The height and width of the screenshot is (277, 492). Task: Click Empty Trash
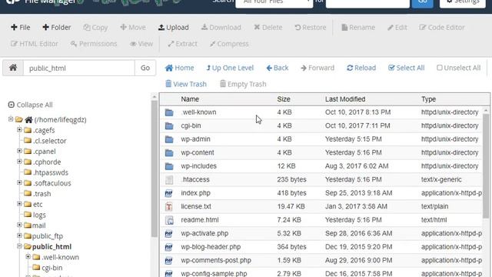(243, 84)
